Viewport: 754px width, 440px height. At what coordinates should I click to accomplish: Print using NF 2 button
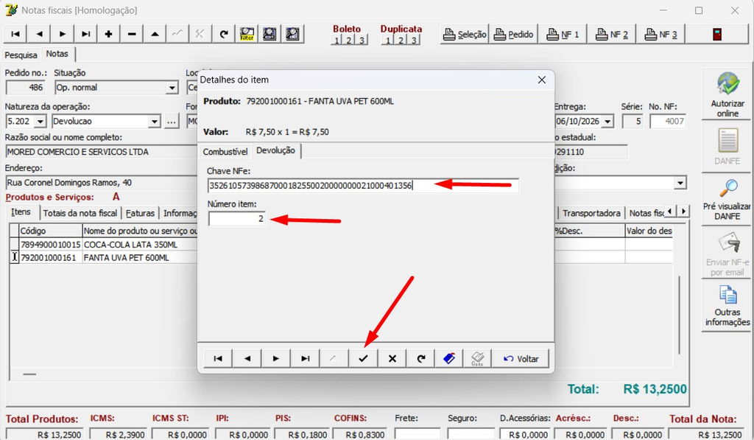(x=612, y=34)
